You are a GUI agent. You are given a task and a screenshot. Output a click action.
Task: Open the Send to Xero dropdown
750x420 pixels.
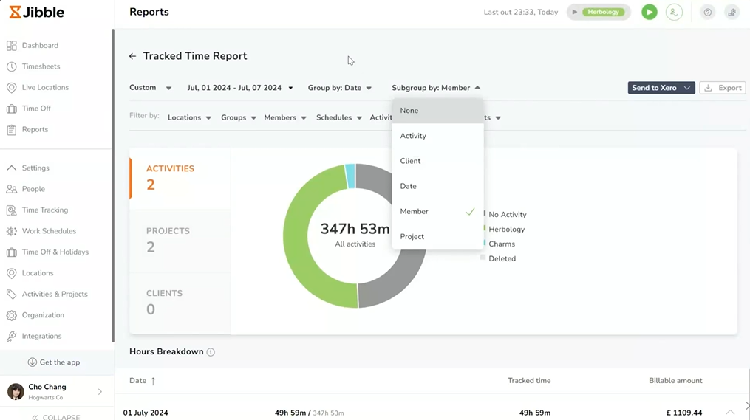(661, 88)
